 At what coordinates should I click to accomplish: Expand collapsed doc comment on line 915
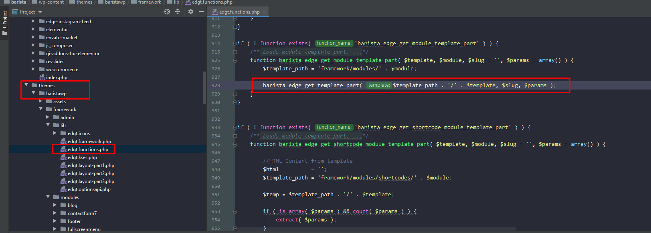235,52
